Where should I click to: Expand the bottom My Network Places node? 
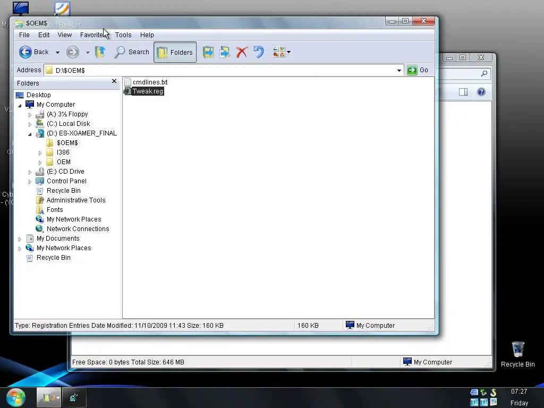20,249
